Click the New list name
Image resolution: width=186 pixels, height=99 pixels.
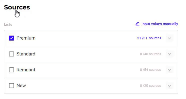pyautogui.click(x=21, y=85)
